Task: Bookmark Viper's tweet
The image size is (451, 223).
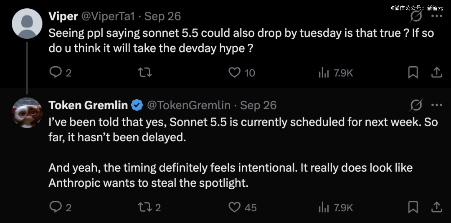Action: pos(413,73)
